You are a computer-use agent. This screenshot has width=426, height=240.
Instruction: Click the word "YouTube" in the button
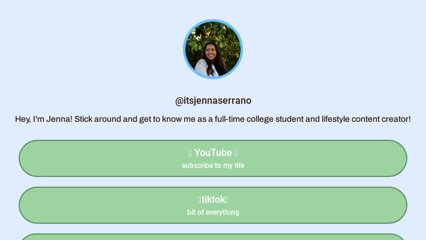213,153
